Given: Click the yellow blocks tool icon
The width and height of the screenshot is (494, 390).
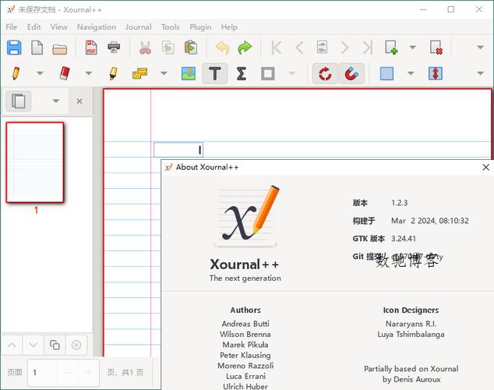Looking at the screenshot, I should tap(140, 73).
